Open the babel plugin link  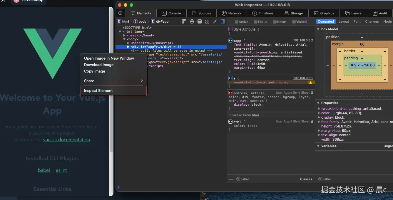tap(44, 170)
